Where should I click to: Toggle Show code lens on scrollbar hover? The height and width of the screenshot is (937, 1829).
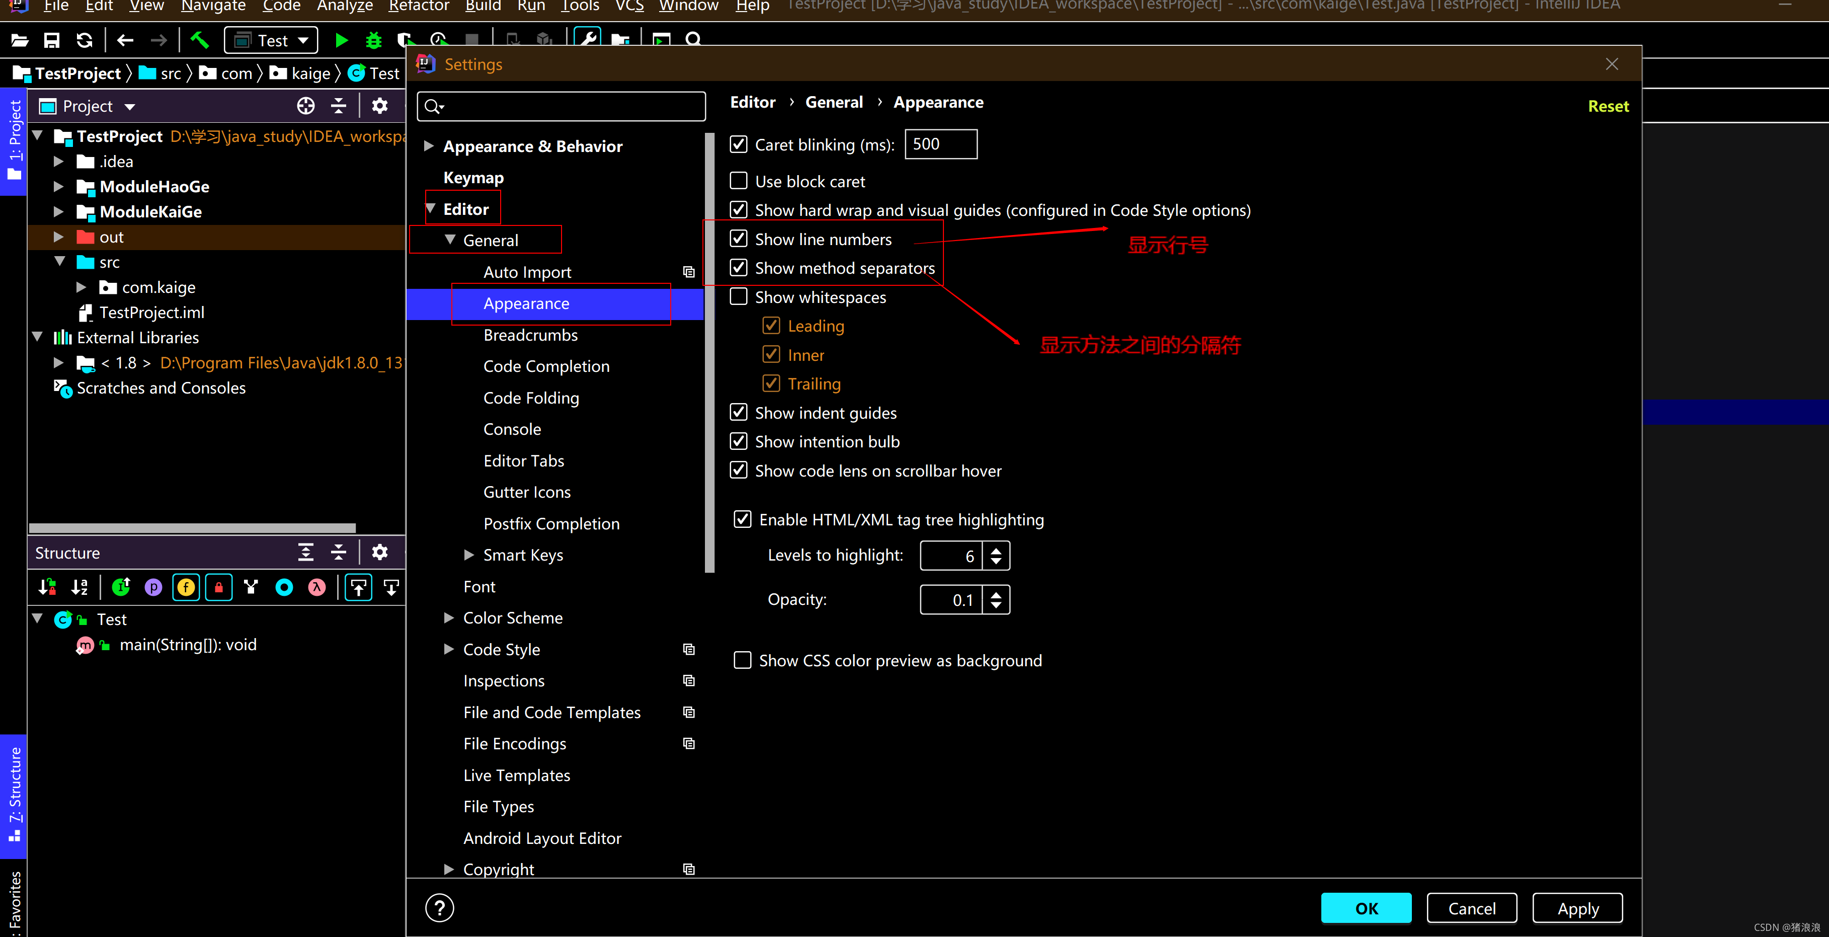(739, 471)
